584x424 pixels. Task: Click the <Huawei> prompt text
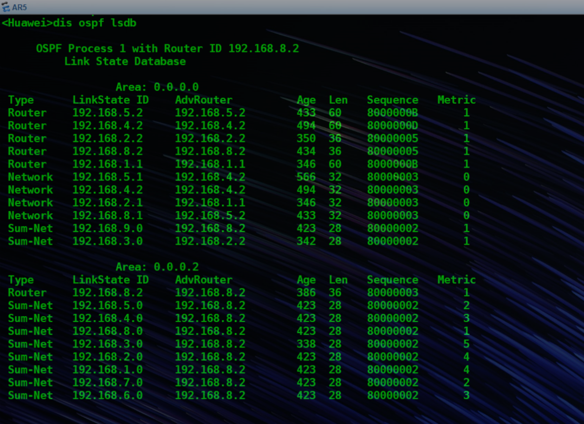click(x=27, y=23)
